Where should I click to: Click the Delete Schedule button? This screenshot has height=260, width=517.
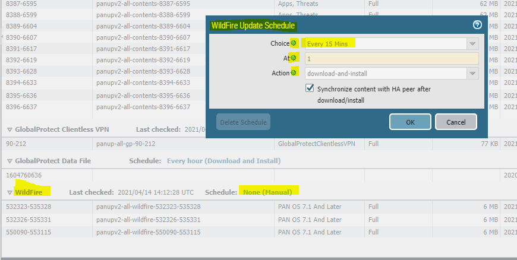tap(243, 122)
